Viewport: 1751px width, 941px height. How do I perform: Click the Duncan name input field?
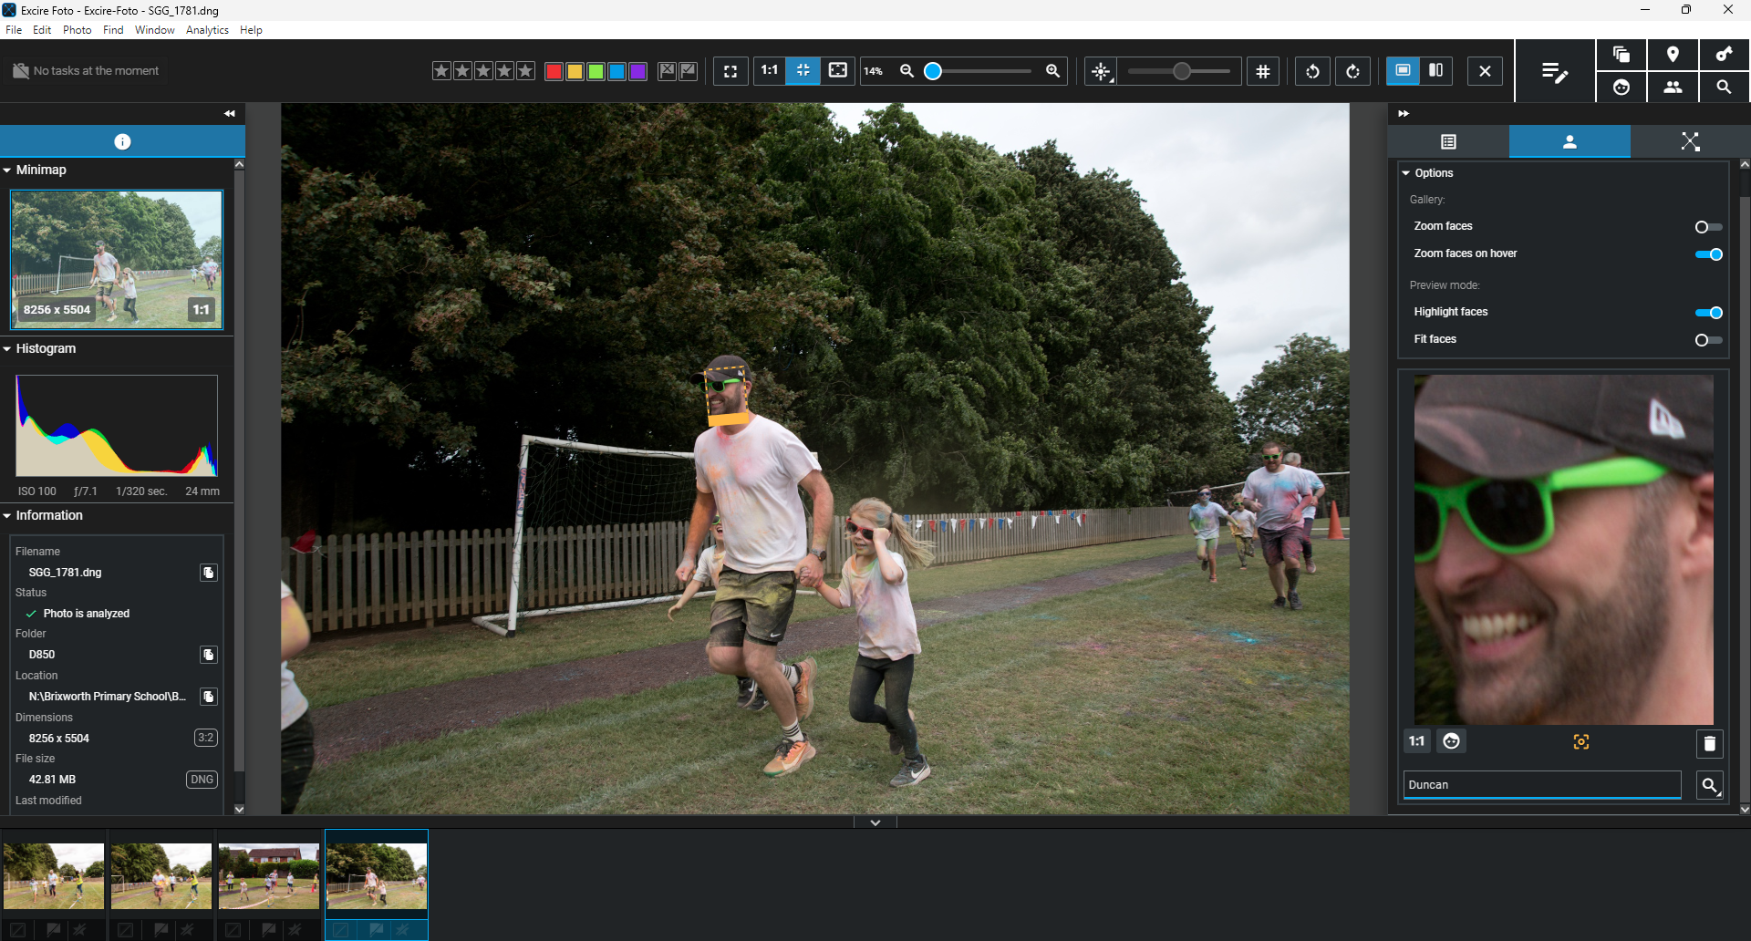pos(1541,785)
